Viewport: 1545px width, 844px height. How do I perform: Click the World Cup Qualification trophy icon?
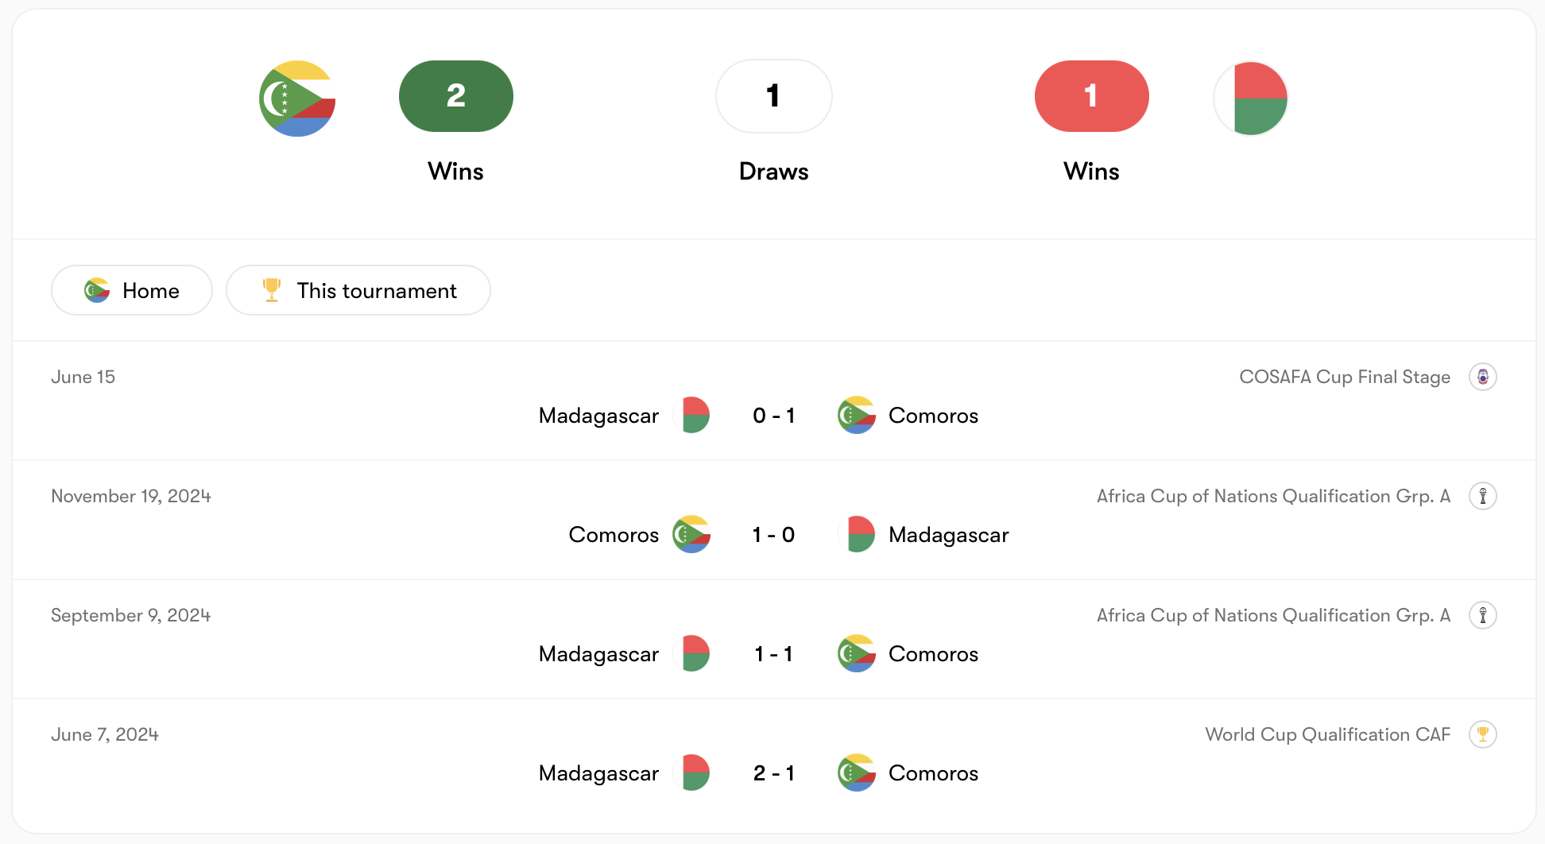click(1482, 734)
